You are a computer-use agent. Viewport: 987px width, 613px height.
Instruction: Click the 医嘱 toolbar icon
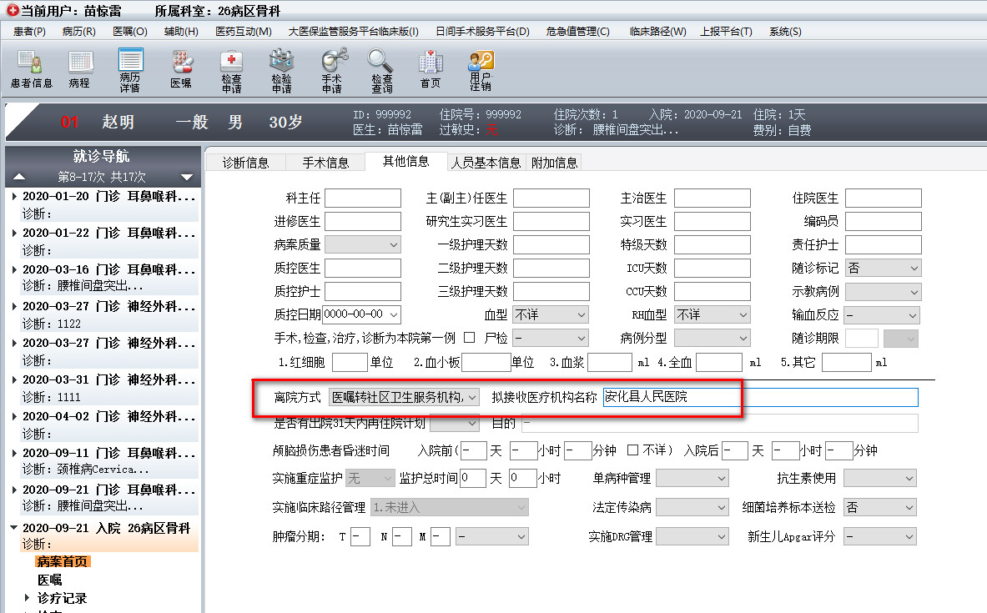(181, 69)
